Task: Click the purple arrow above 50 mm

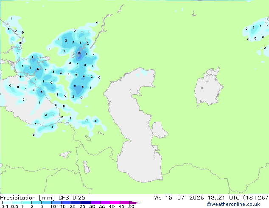Action: 134,202
